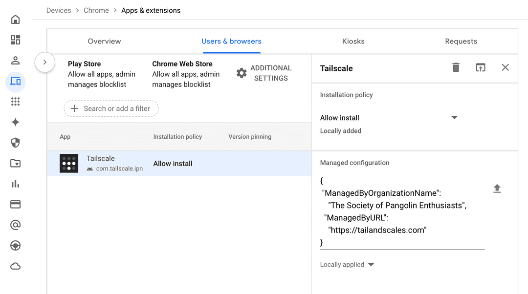The height and width of the screenshot is (294, 528).
Task: Select the Dashboard icon in the sidebar
Action: (15, 39)
